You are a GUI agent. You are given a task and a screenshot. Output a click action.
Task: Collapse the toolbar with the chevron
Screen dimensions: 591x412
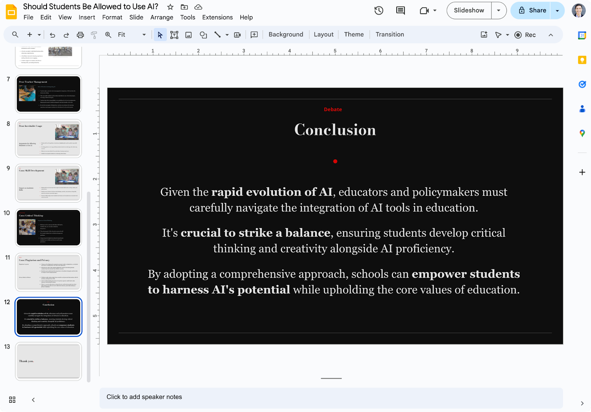click(x=551, y=35)
